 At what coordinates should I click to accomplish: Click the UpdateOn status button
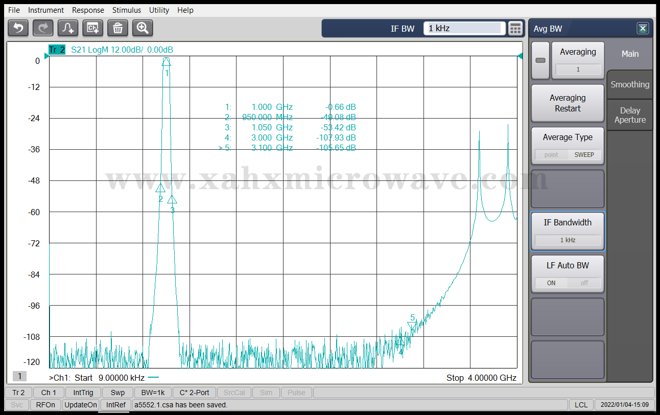click(80, 405)
